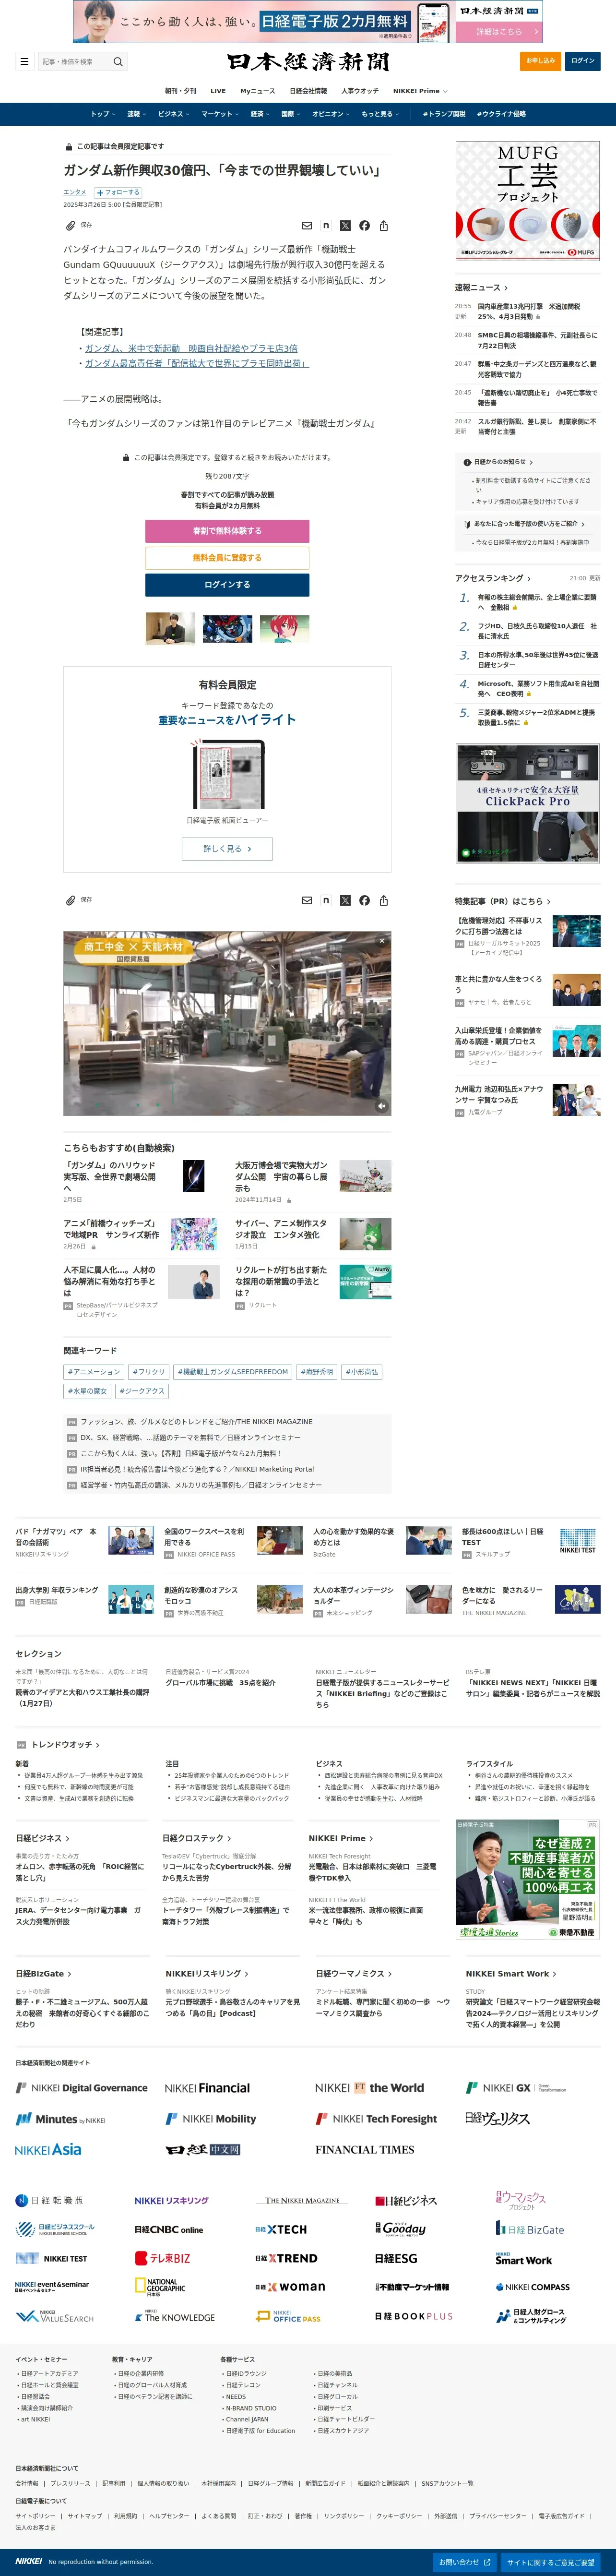Click the email share icon above the video
The height and width of the screenshot is (2576, 616).
click(307, 900)
